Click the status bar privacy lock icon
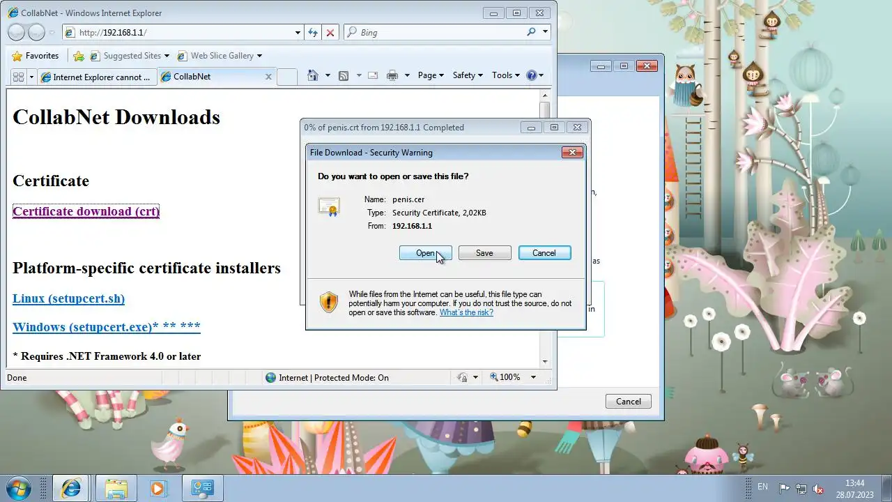892x502 pixels. click(x=462, y=377)
